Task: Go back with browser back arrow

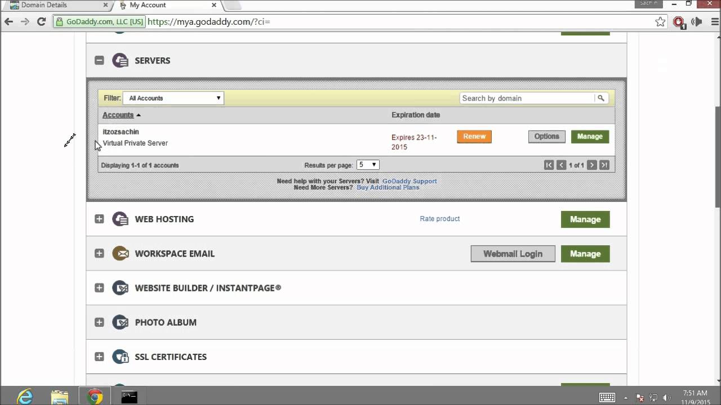Action: [8, 22]
